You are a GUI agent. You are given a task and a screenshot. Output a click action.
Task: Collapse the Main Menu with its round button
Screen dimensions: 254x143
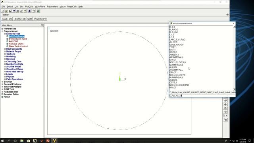pos(42,25)
